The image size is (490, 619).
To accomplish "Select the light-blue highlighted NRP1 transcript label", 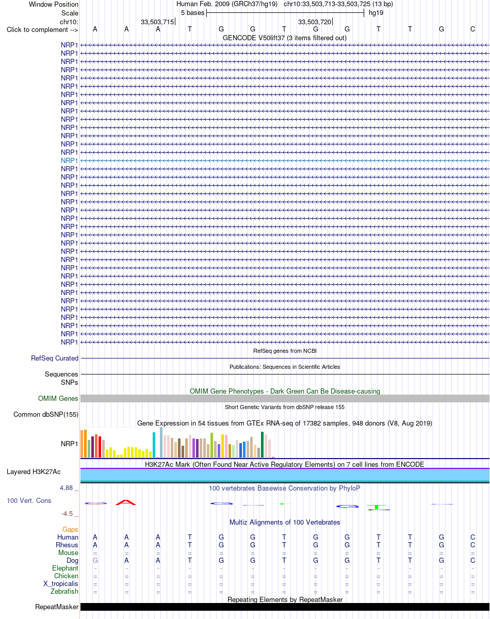I will coord(70,160).
